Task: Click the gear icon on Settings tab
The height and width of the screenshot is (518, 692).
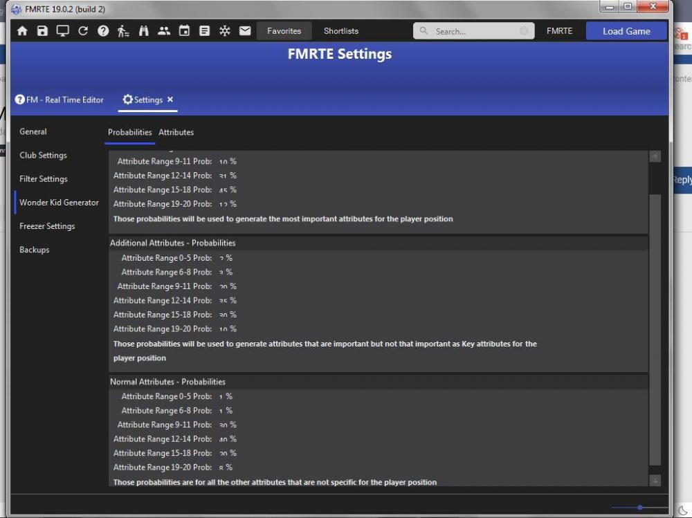Action: click(x=127, y=100)
